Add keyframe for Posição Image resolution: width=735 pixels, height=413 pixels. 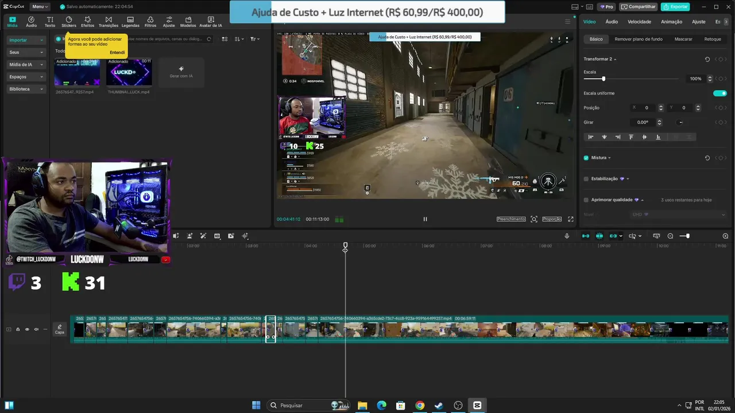[x=721, y=108]
